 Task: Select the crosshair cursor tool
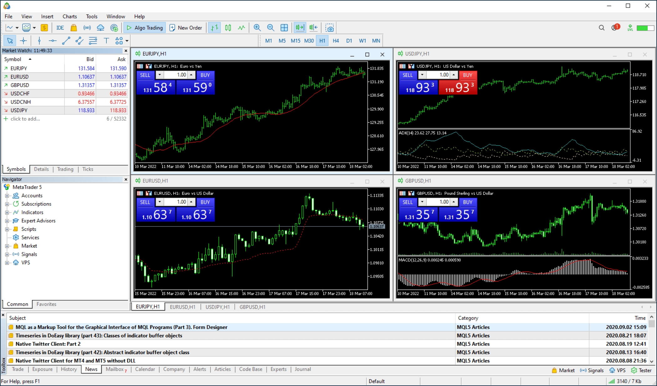23,41
